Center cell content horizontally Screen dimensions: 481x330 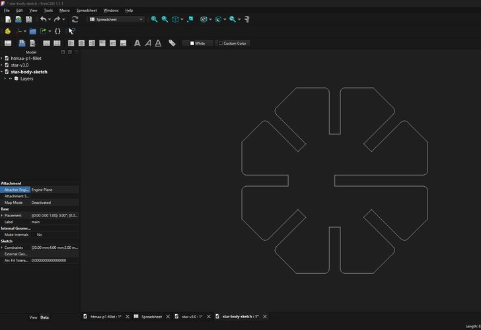[x=82, y=43]
